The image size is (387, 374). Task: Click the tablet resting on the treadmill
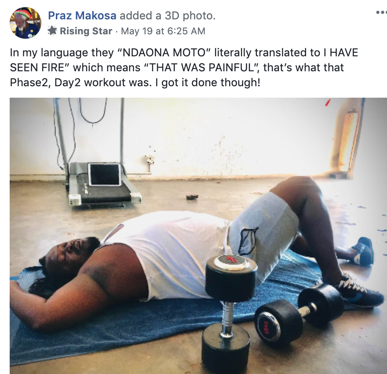click(105, 175)
